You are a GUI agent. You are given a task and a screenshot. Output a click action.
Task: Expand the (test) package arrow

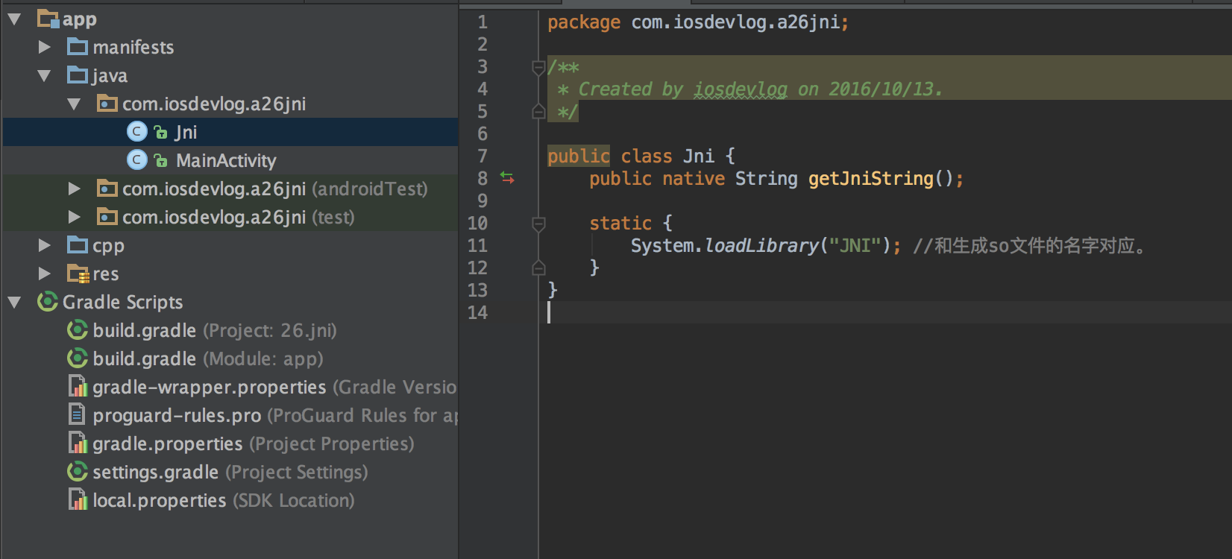[75, 218]
